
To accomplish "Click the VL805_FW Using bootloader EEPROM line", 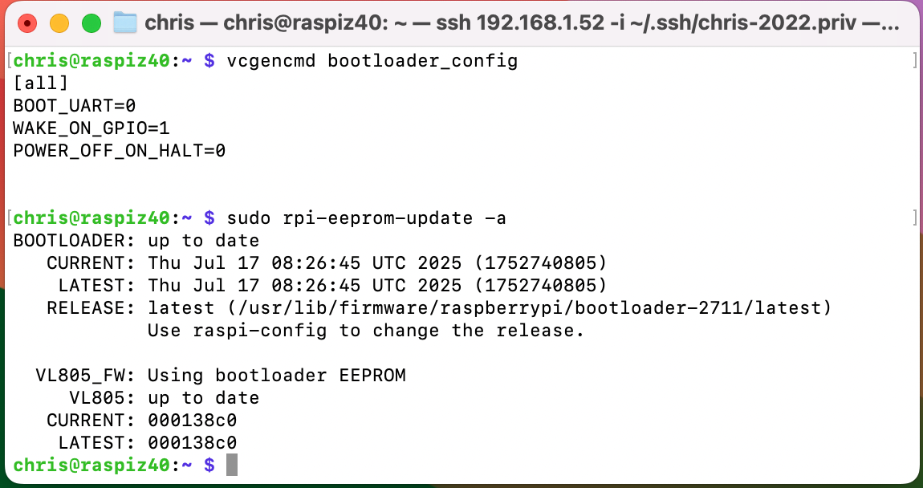I will coord(221,376).
